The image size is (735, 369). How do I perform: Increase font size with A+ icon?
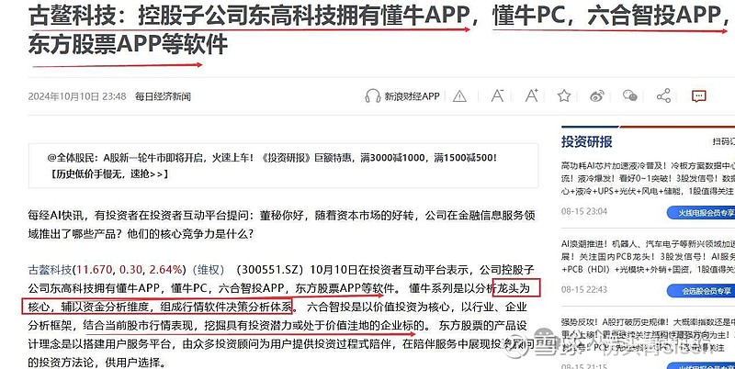[532, 95]
